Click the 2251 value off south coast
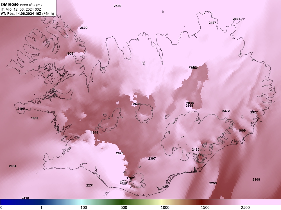Screen dimensions: 281x210 pos(90,185)
